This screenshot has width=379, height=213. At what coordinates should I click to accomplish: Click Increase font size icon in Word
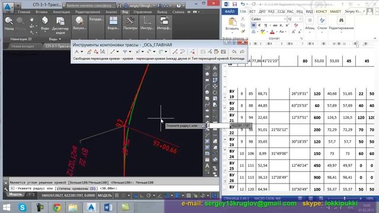[x=294, y=31]
